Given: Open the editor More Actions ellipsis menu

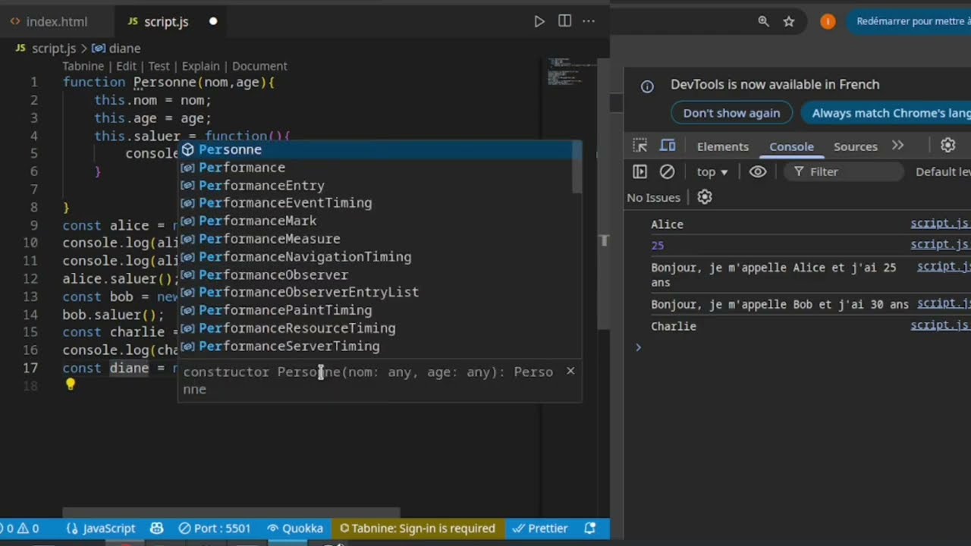Looking at the screenshot, I should [x=589, y=21].
